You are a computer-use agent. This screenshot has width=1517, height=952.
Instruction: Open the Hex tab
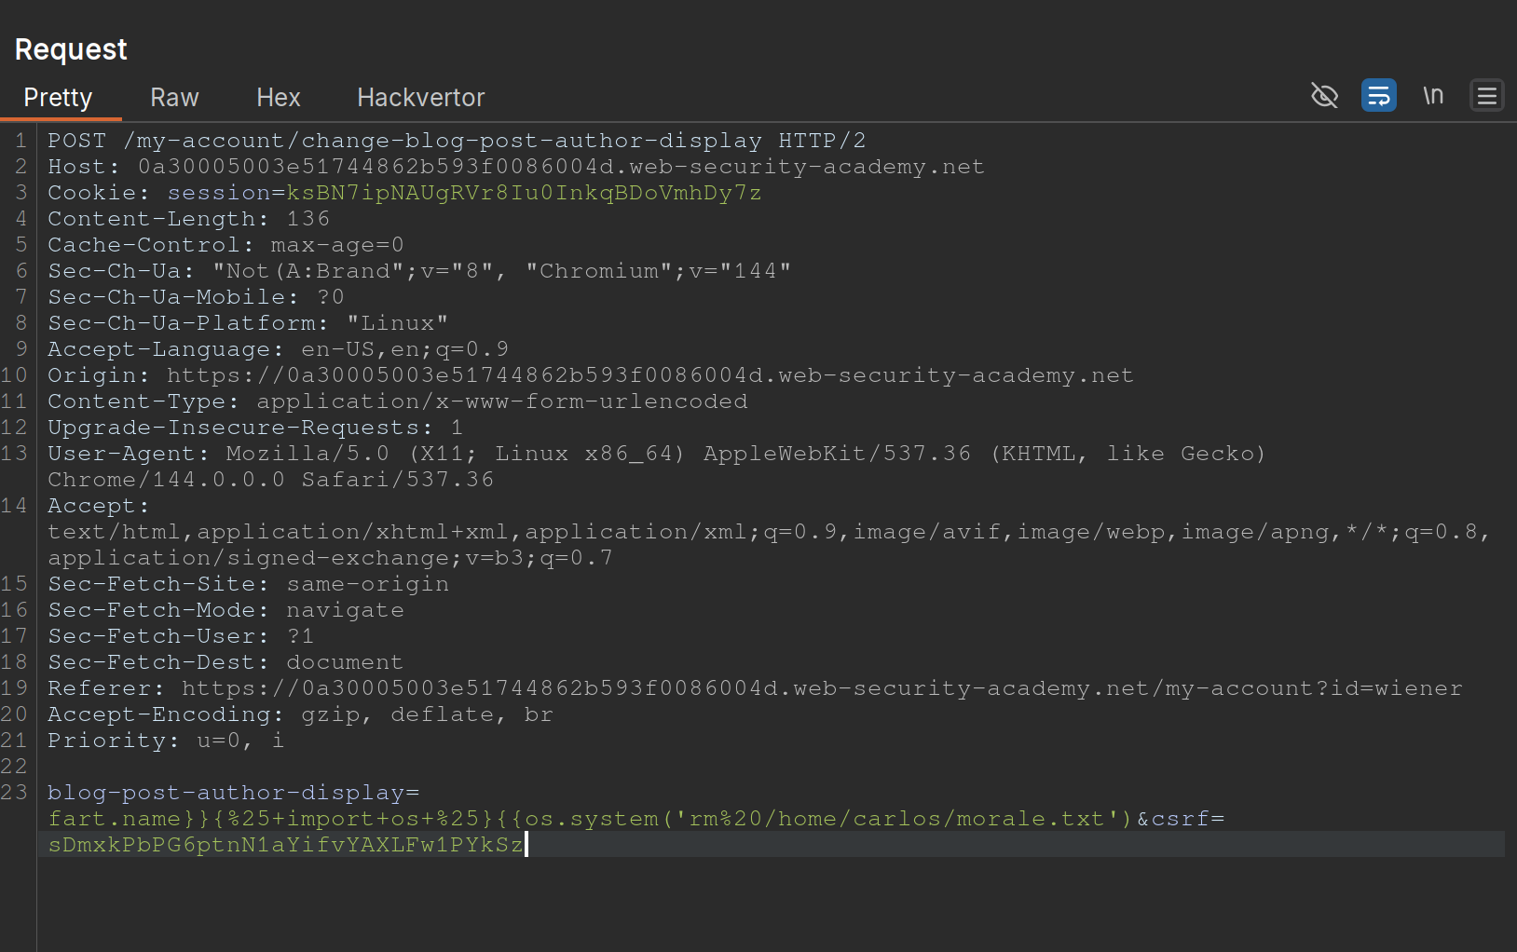click(x=278, y=98)
